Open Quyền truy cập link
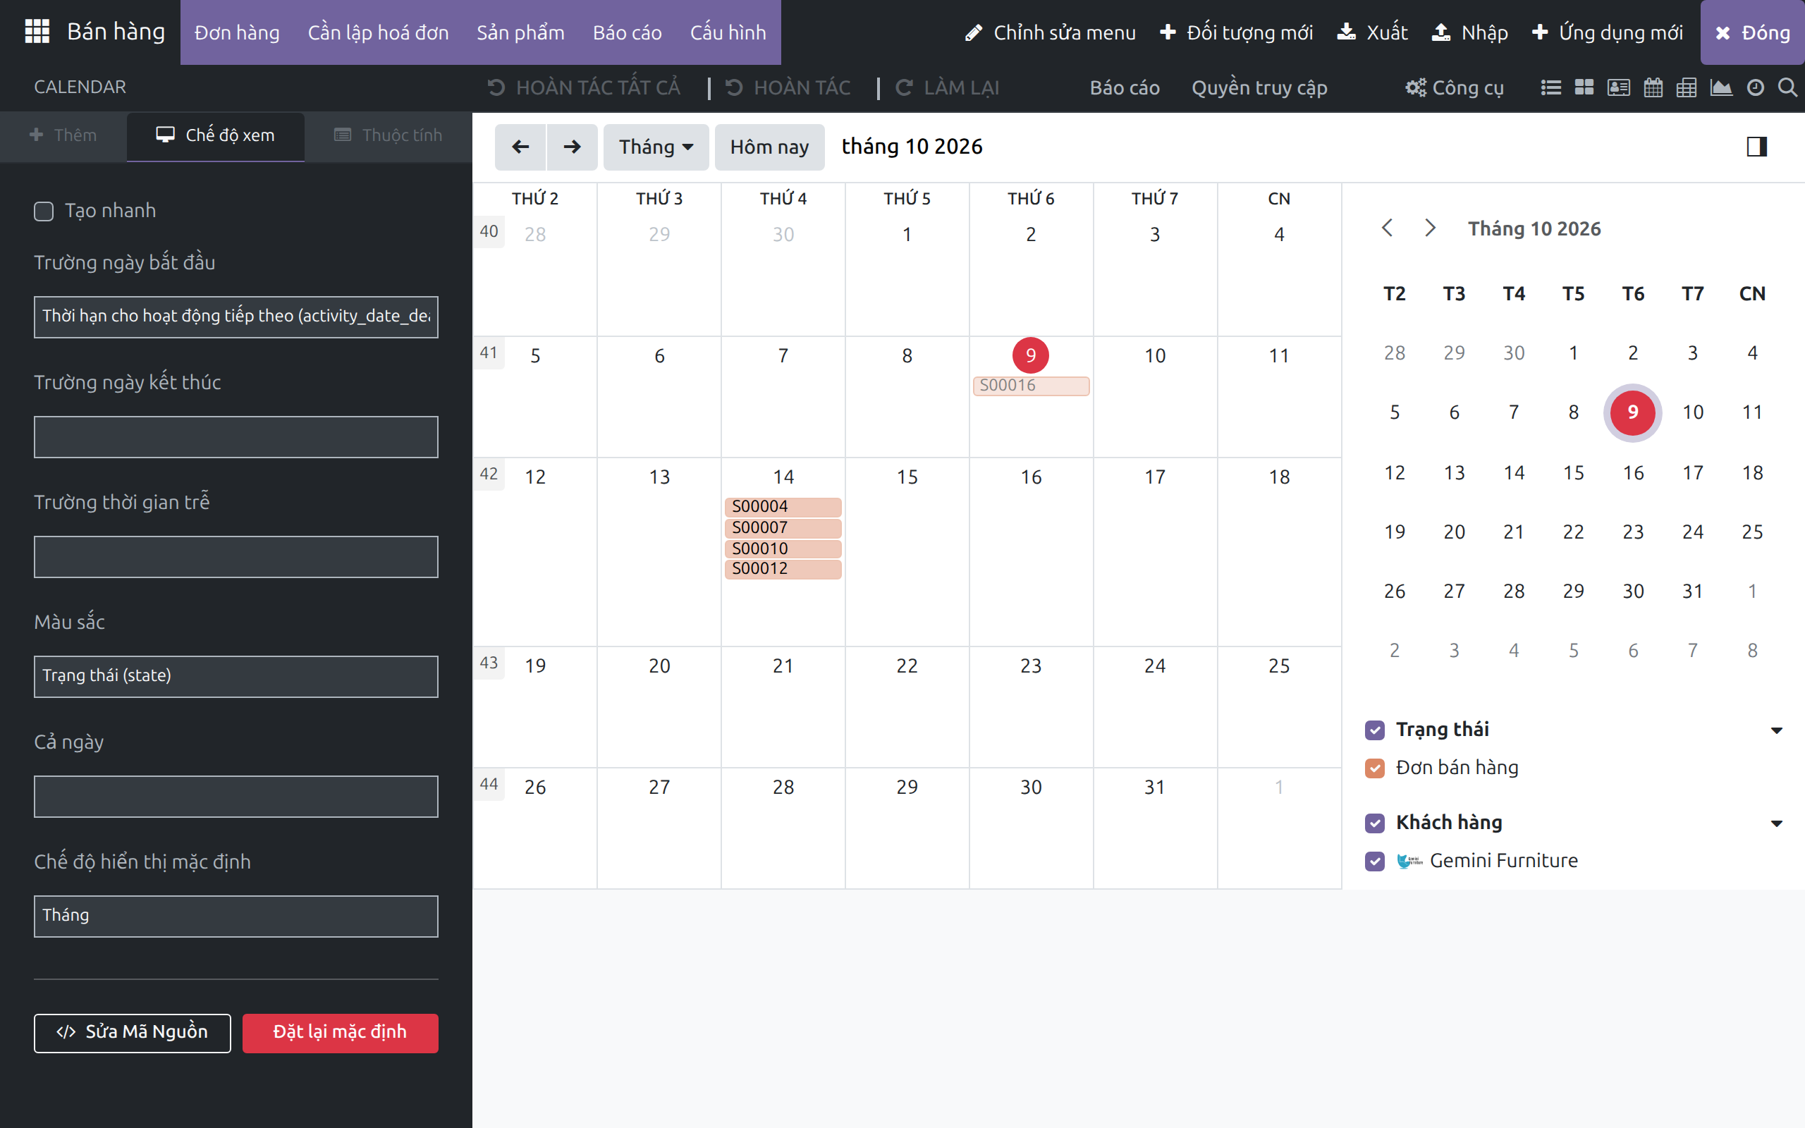Image resolution: width=1805 pixels, height=1128 pixels. pyautogui.click(x=1259, y=88)
